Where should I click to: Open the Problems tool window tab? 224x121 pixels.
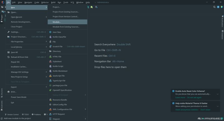click(x=36, y=115)
